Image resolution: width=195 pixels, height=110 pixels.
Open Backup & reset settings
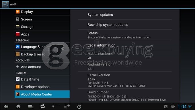(42, 54)
